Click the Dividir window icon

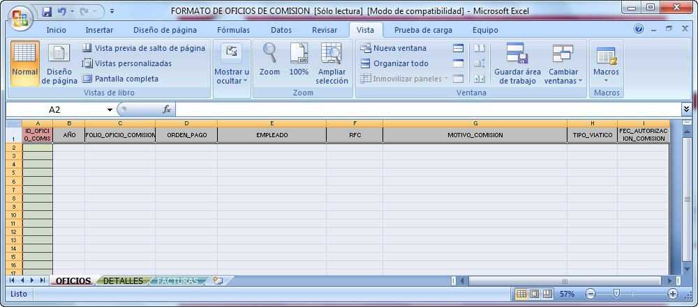(458, 48)
